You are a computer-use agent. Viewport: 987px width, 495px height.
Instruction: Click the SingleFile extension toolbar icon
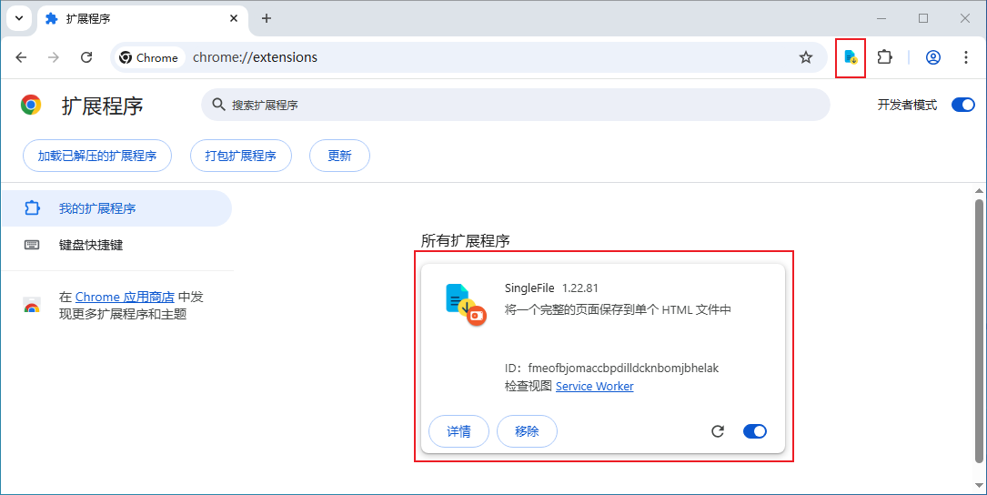point(850,57)
